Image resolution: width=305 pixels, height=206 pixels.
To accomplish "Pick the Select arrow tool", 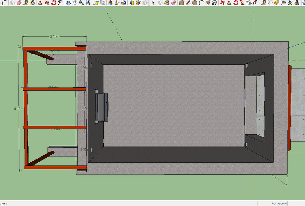I will (153, 3).
